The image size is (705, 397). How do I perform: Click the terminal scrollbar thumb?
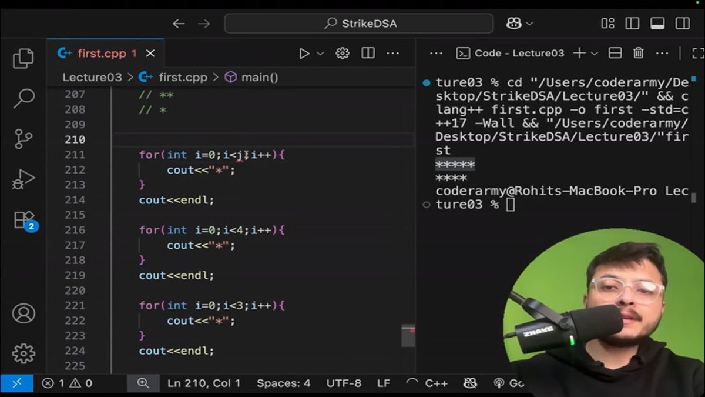pos(694,198)
